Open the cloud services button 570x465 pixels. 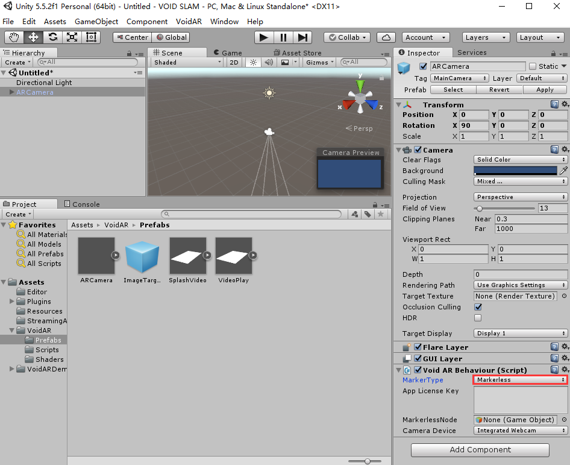coord(386,37)
